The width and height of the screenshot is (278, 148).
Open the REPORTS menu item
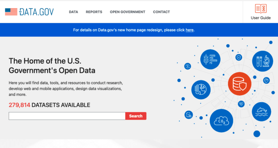click(94, 12)
